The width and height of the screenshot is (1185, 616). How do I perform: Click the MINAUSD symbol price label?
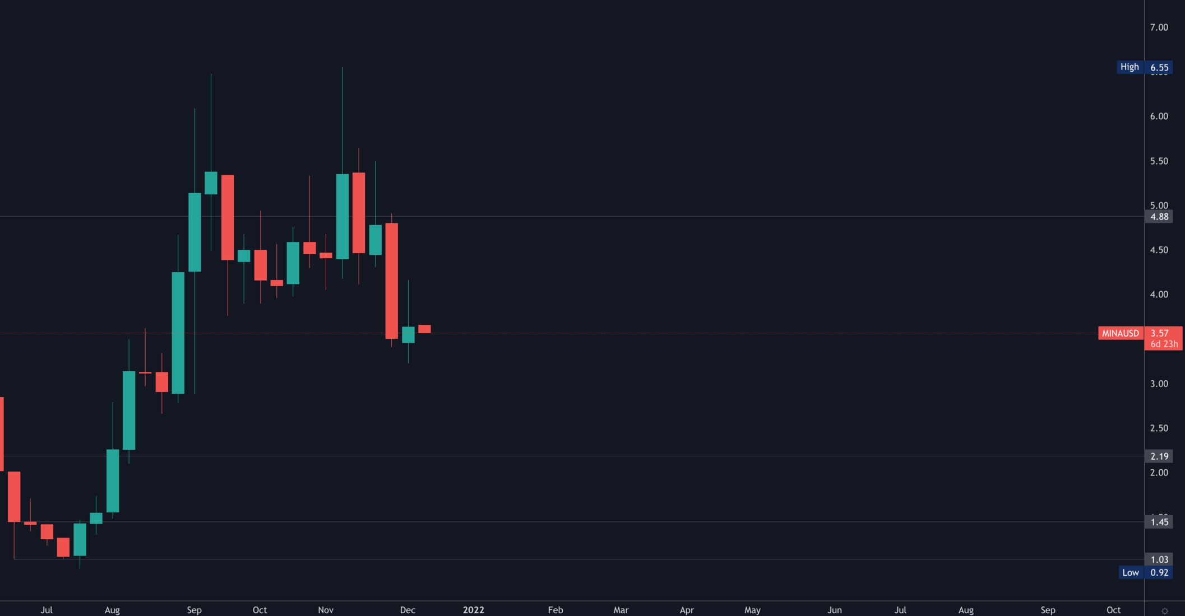point(1120,333)
